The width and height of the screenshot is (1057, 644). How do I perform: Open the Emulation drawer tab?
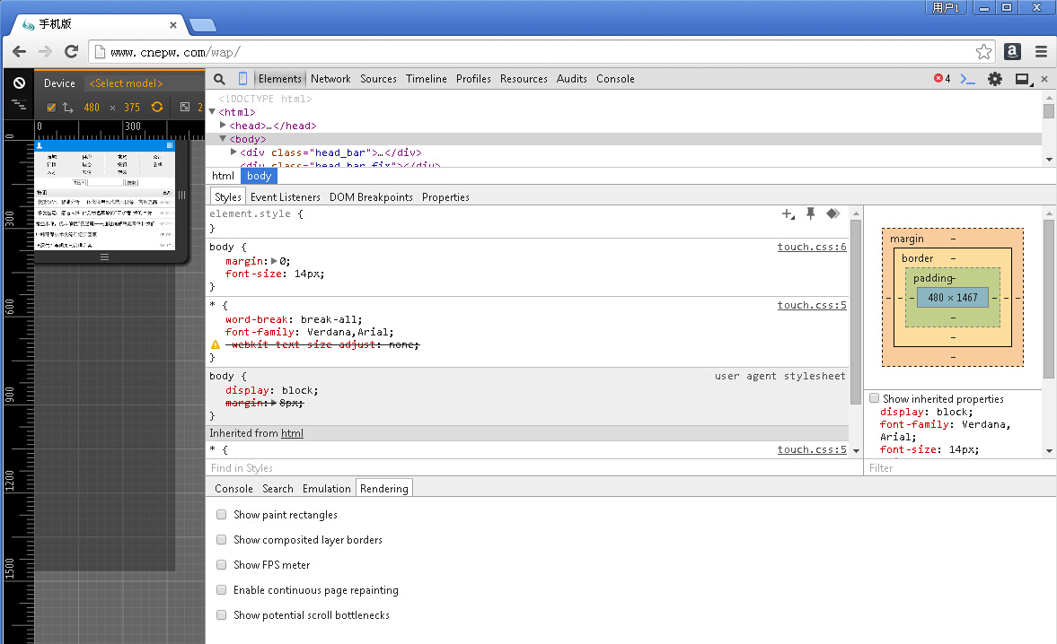click(326, 489)
